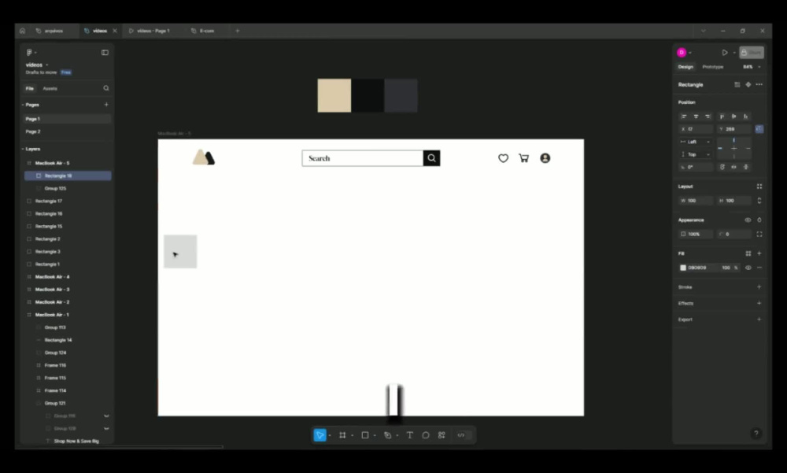
Task: Click the user profile icon in mockup
Action: (545, 158)
